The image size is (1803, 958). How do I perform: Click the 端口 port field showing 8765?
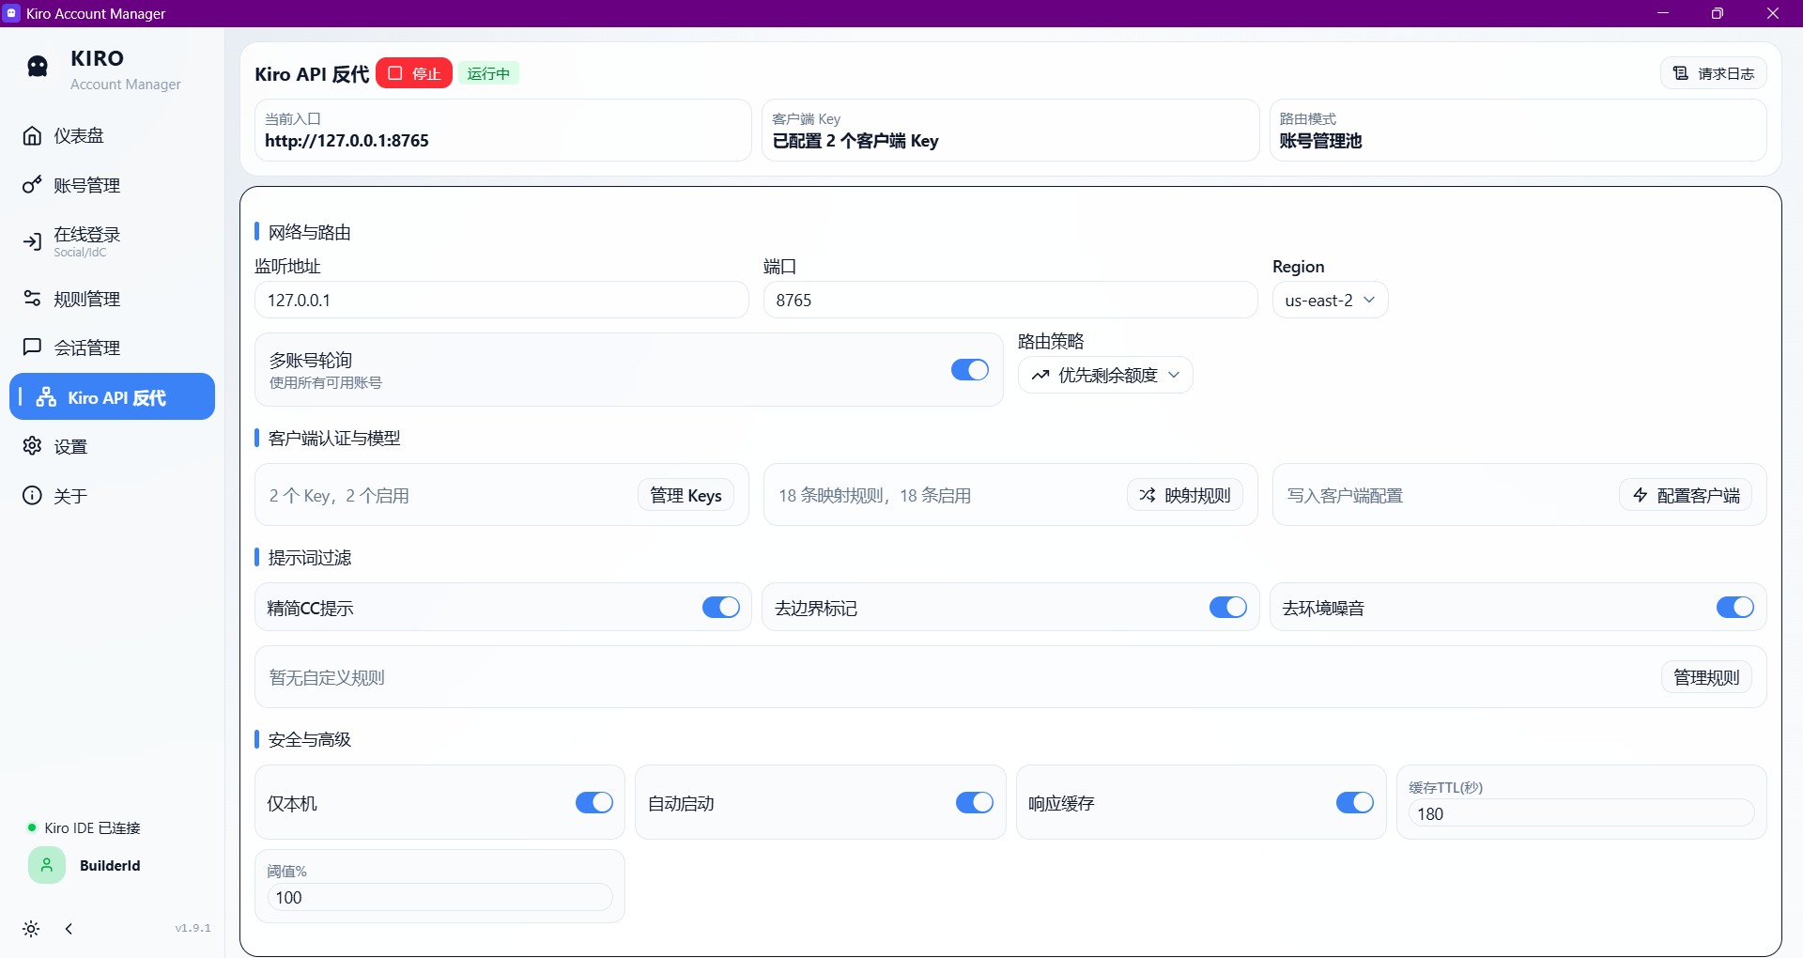(x=1010, y=301)
